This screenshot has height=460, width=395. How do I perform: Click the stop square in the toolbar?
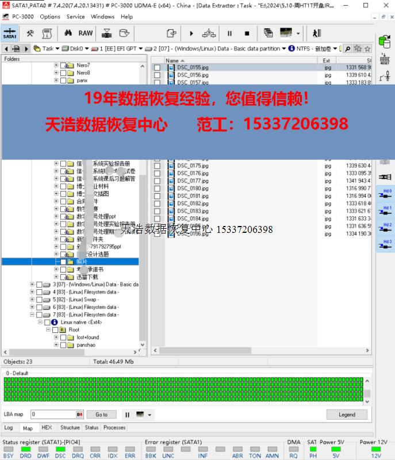[x=247, y=33]
